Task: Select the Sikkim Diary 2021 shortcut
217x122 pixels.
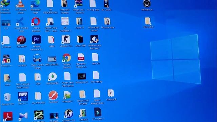Action: [x=51, y=22]
